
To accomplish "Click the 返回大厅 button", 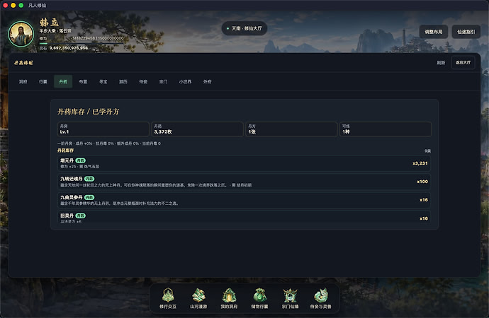I will 463,63.
